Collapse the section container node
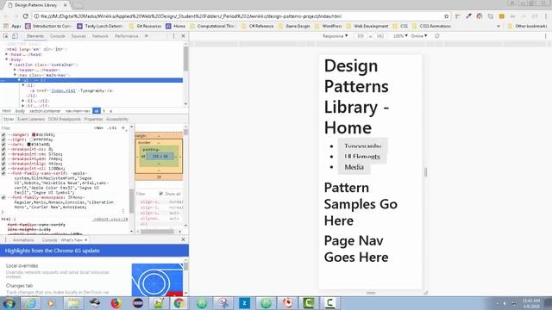Viewport: 552px width, 310px height. (11, 65)
